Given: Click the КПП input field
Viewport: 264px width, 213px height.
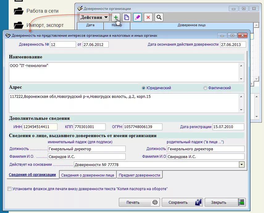Looking at the screenshot, I should point(90,127).
